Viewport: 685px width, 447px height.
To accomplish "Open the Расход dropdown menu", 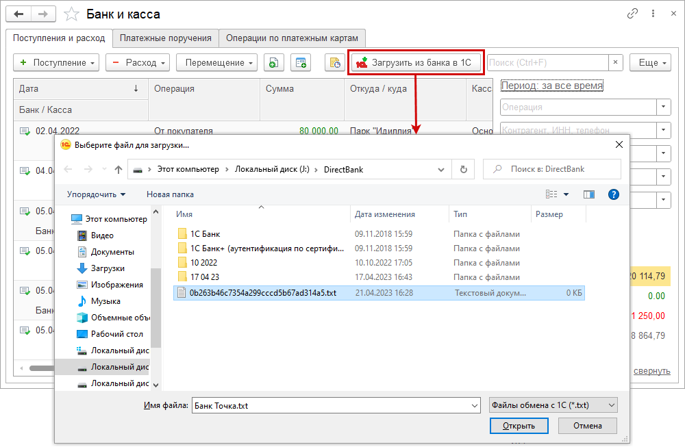I will (138, 62).
